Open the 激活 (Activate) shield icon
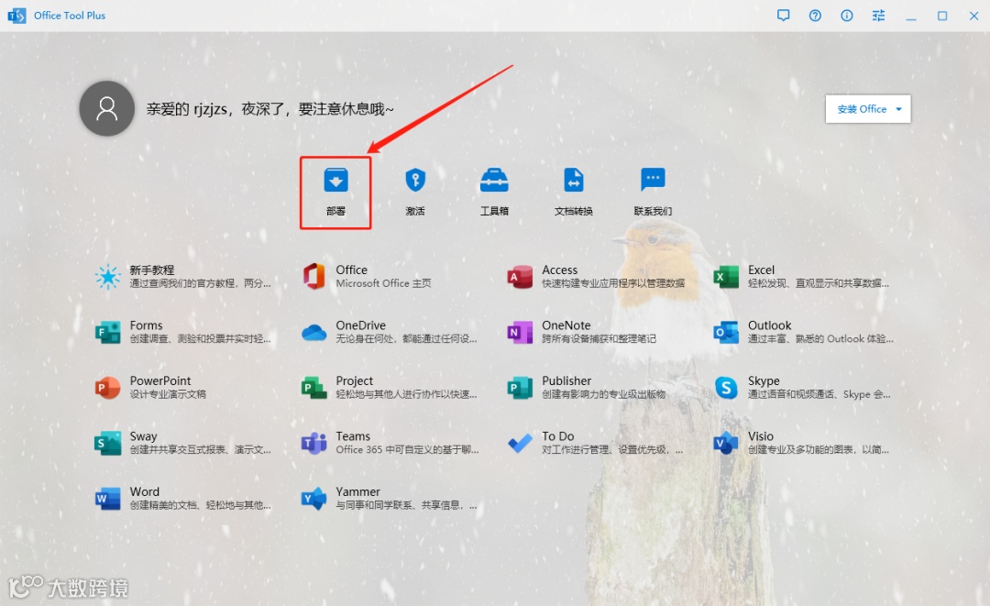Viewport: 990px width, 606px height. [415, 180]
